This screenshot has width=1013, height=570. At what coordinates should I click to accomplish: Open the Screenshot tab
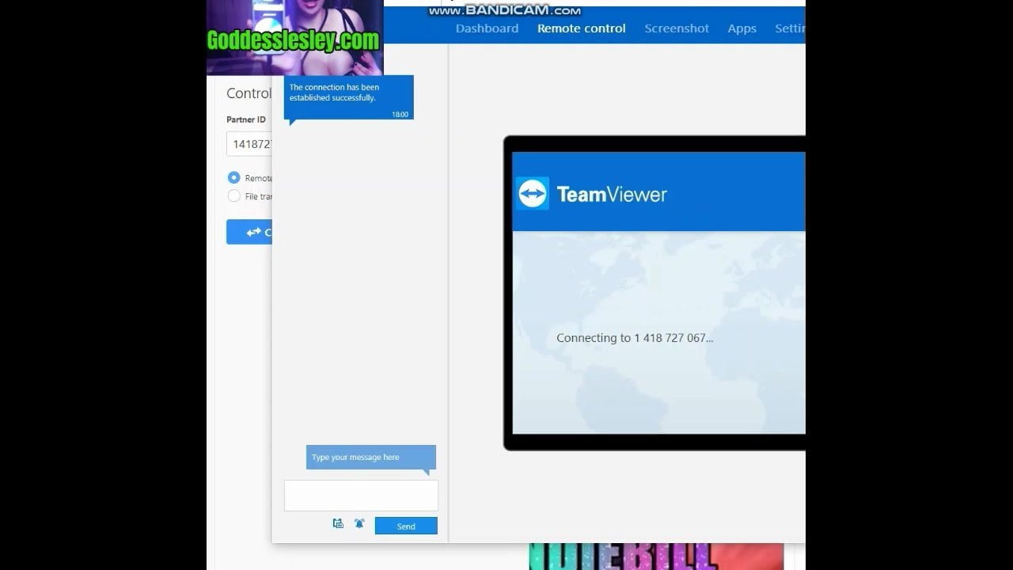[677, 28]
